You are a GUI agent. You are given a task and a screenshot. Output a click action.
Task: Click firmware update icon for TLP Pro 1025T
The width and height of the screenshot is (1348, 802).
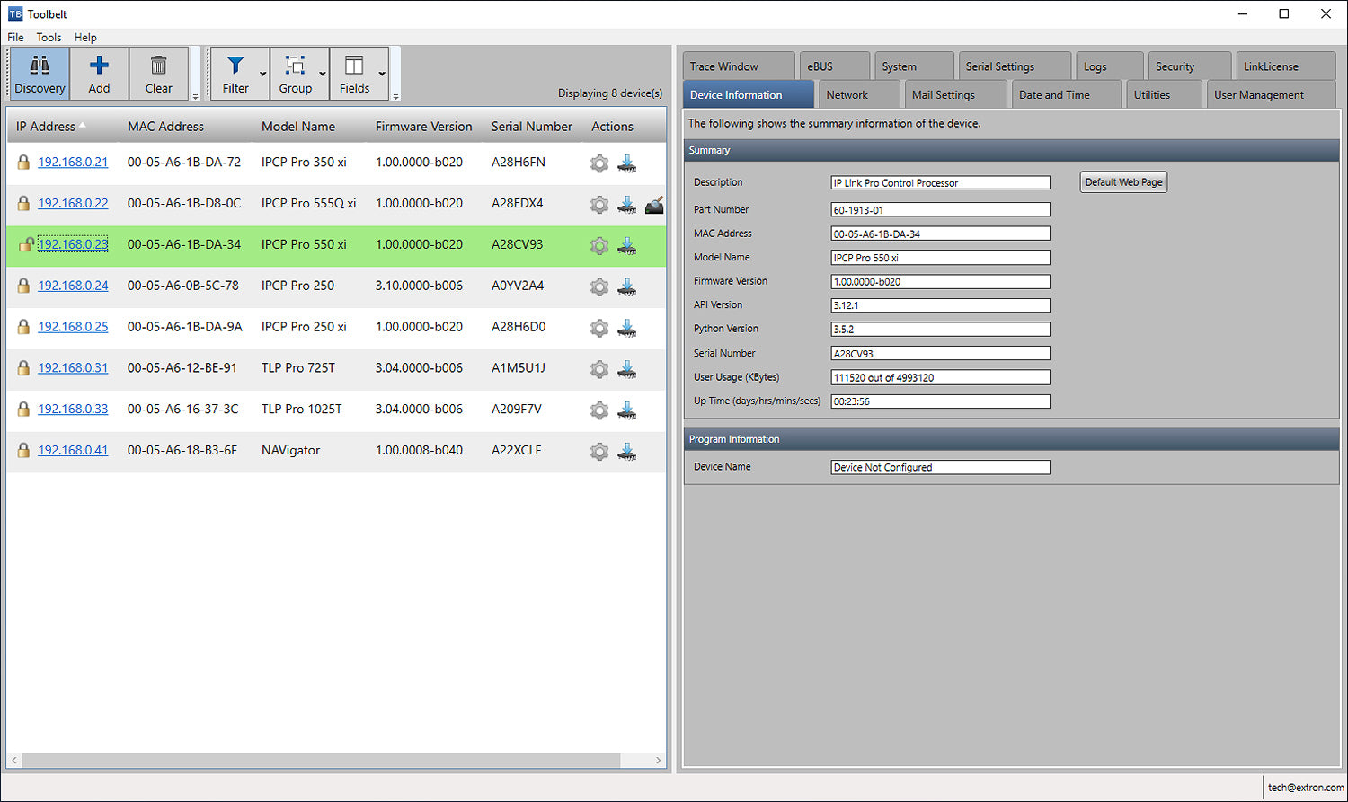[627, 410]
